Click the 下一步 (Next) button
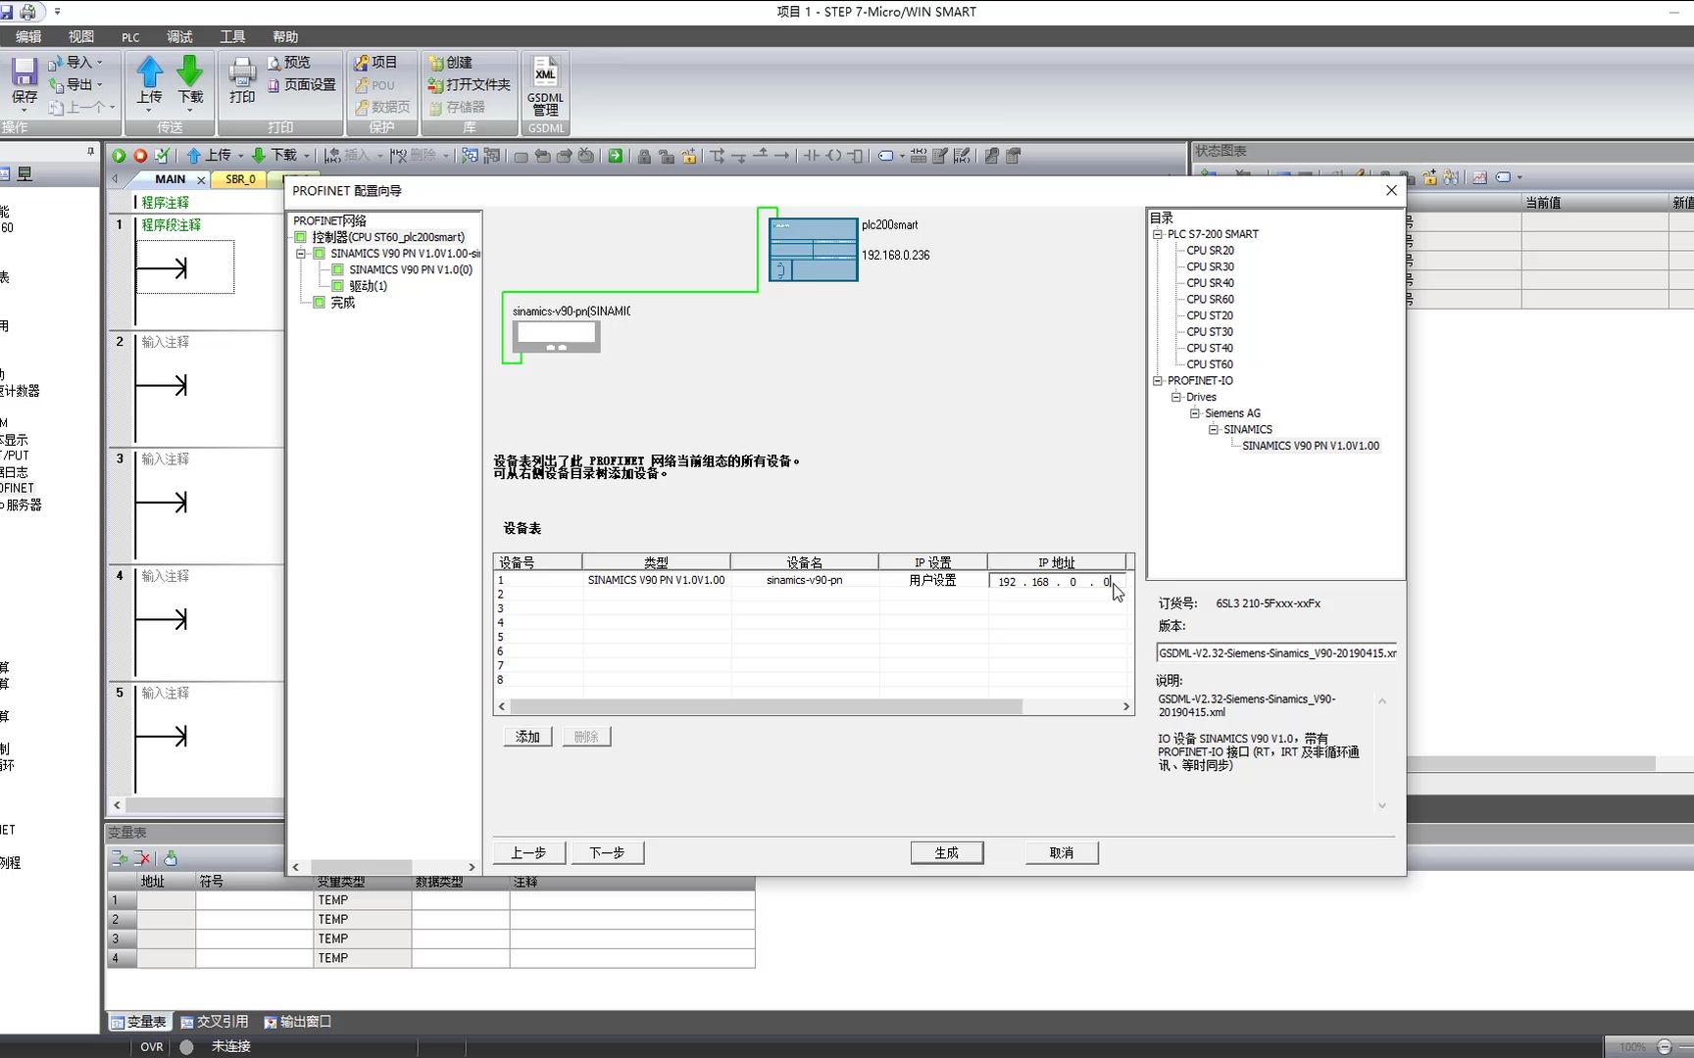Image resolution: width=1694 pixels, height=1058 pixels. point(607,853)
